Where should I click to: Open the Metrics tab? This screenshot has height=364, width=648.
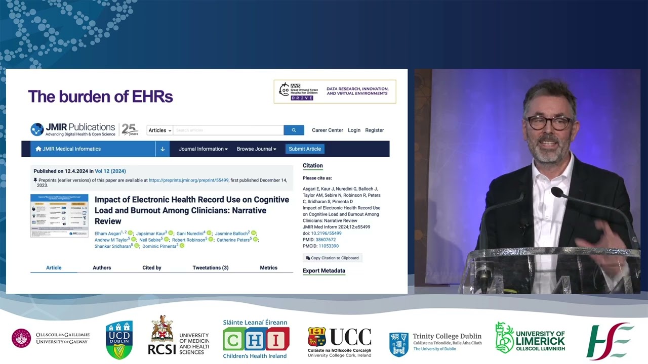(x=269, y=268)
